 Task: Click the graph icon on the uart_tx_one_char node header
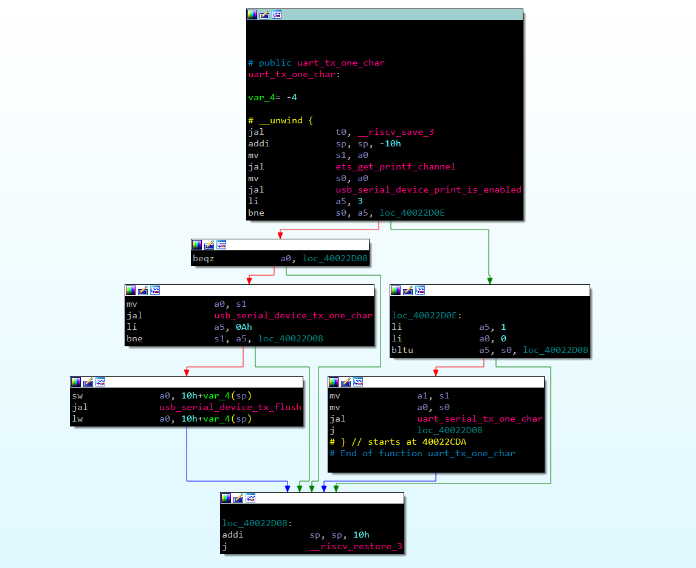(277, 15)
